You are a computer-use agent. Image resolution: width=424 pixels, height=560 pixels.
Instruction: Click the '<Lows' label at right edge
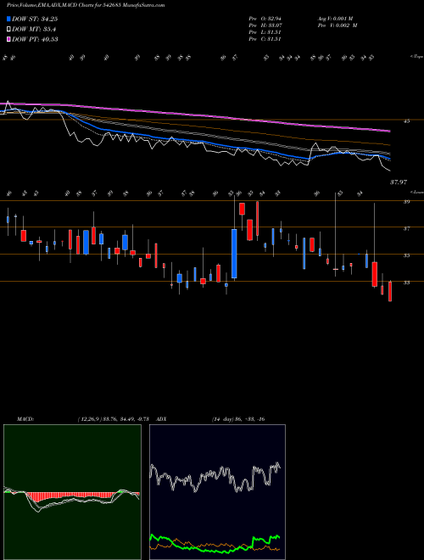pyautogui.click(x=417, y=192)
